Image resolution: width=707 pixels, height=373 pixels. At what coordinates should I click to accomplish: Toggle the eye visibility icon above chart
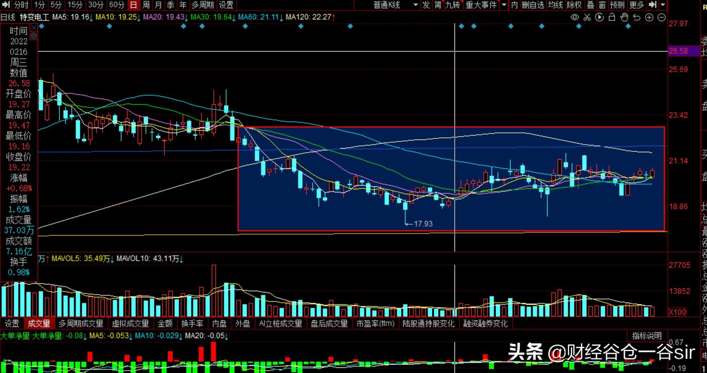574,17
